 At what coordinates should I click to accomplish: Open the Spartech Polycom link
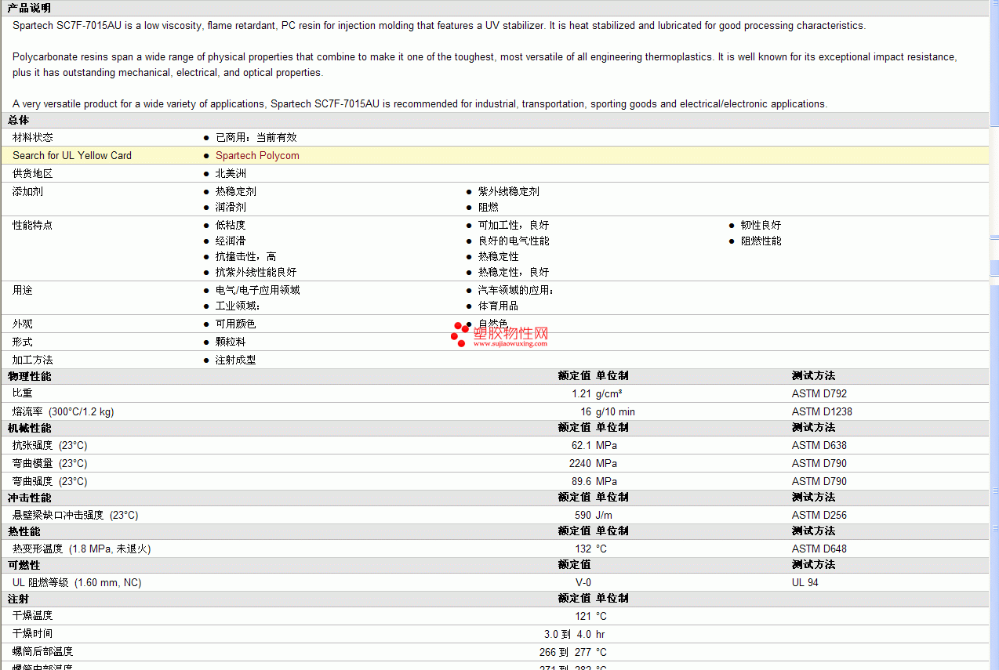point(257,155)
